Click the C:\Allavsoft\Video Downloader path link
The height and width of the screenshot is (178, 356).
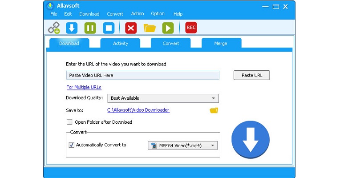pyautogui.click(x=138, y=110)
